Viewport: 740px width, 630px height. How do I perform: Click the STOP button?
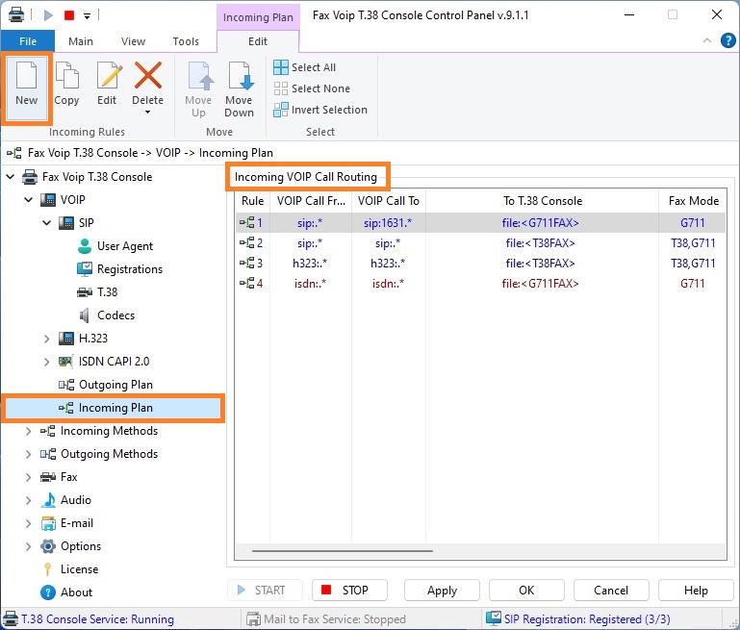pos(349,591)
